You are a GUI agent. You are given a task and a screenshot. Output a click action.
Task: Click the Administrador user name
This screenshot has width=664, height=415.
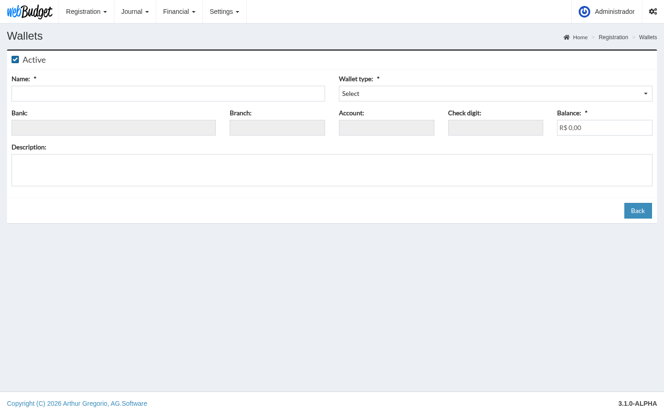pyautogui.click(x=614, y=12)
